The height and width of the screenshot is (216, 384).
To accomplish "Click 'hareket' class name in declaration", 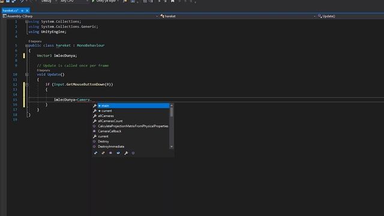I will pyautogui.click(x=63, y=46).
